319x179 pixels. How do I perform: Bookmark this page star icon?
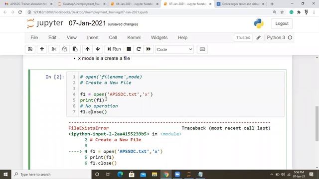pyautogui.click(x=282, y=12)
